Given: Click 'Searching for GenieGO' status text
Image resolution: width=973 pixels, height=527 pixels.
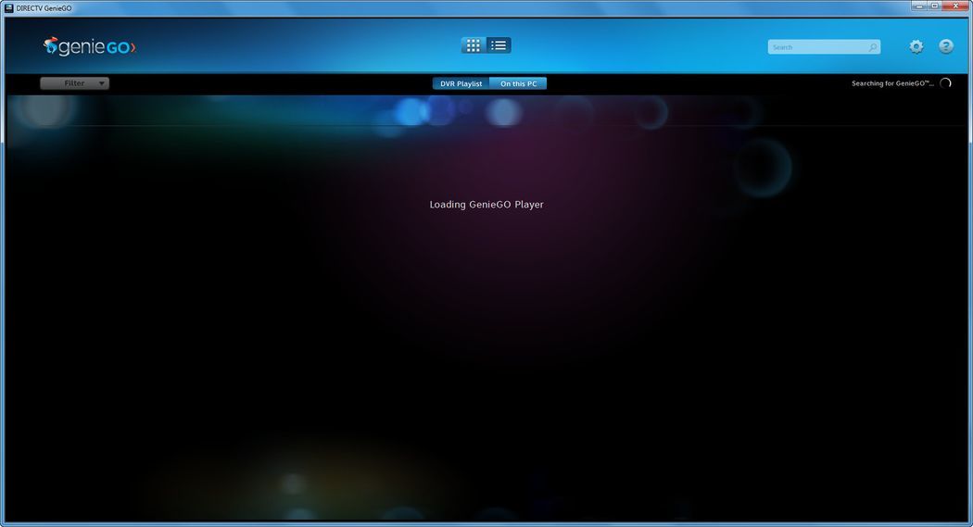Looking at the screenshot, I should pos(892,83).
